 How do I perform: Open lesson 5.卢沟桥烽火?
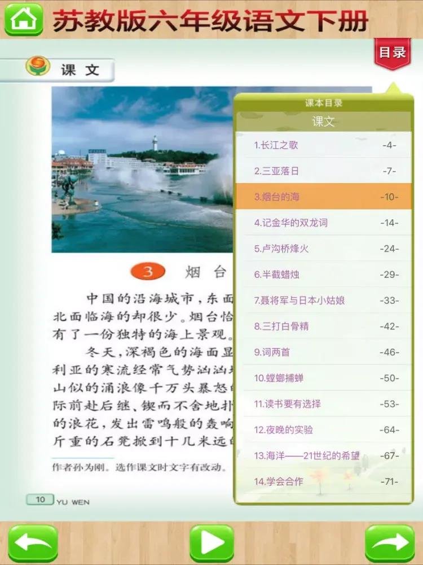click(x=323, y=249)
